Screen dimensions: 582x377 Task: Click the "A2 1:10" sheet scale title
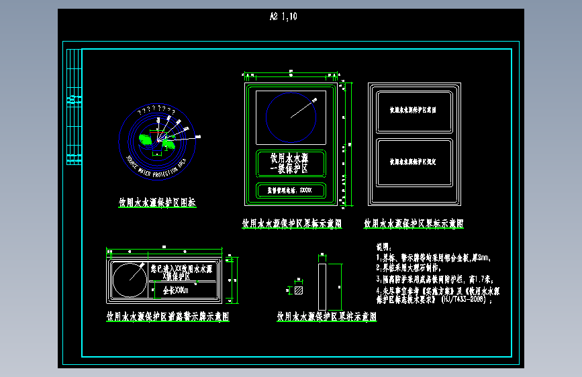(283, 16)
